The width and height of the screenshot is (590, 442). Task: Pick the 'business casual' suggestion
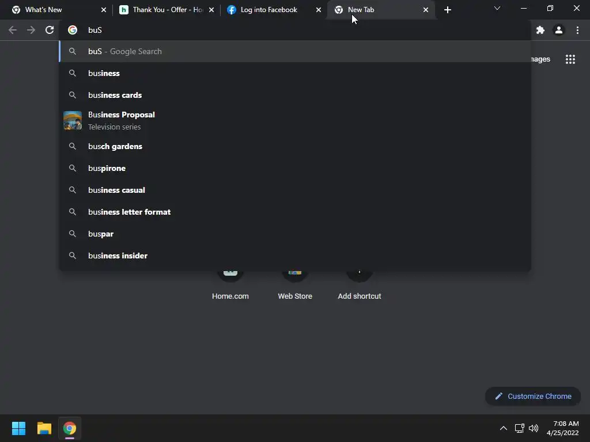(296, 190)
